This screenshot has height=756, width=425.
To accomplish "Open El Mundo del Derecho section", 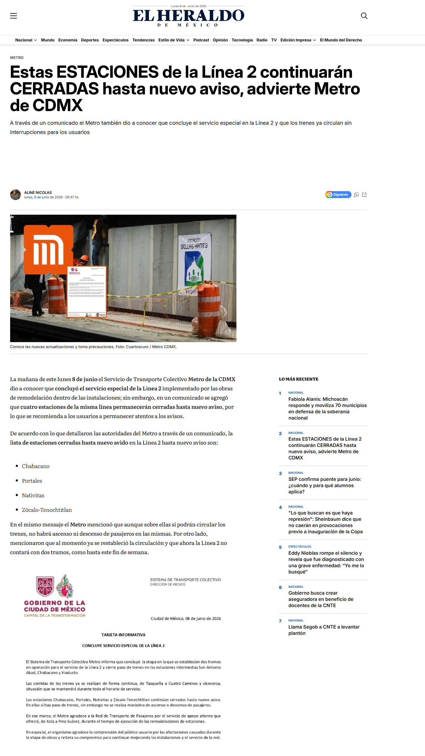I will (x=341, y=40).
